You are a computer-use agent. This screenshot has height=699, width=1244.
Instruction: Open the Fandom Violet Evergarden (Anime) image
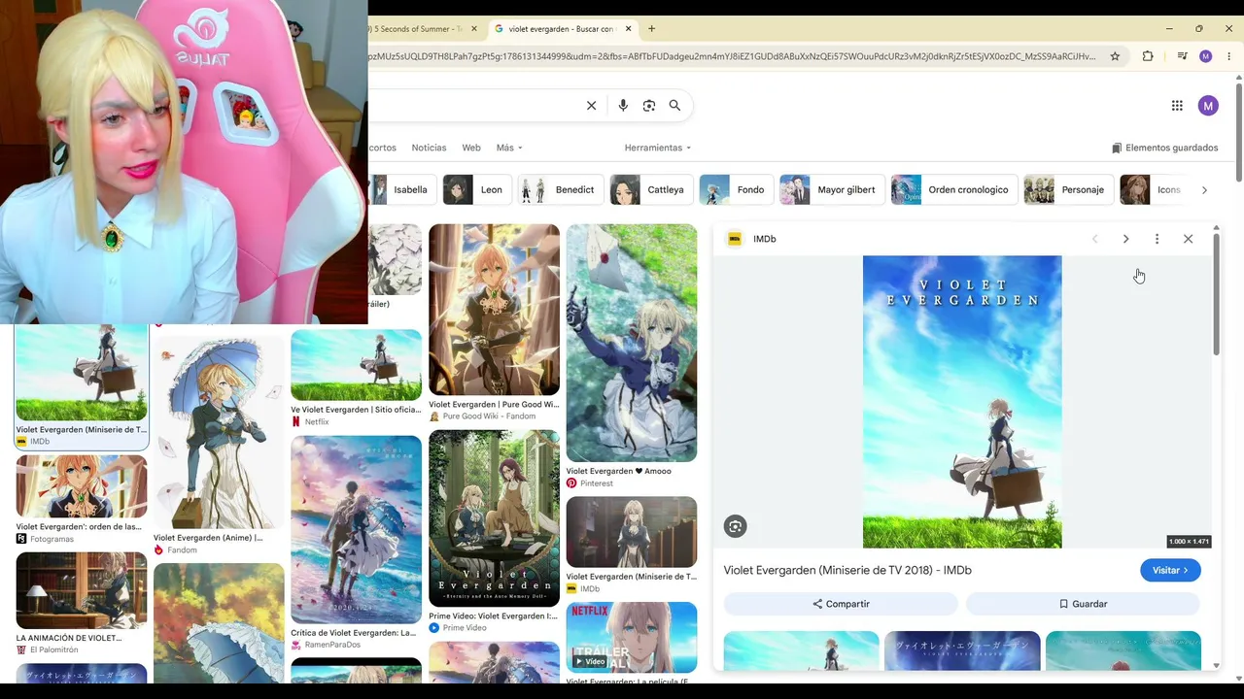[219, 432]
